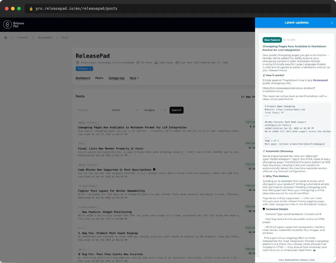This screenshot has height=263, width=336.
Task: Click the globe icon beside product URL
Action: [78, 63]
